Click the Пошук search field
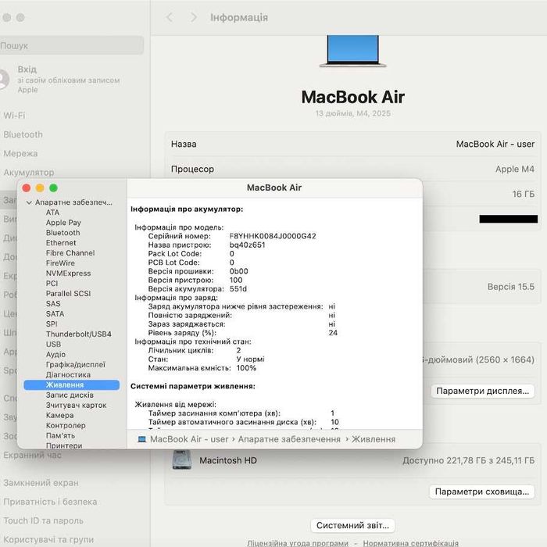Image resolution: width=547 pixels, height=547 pixels. click(x=71, y=45)
